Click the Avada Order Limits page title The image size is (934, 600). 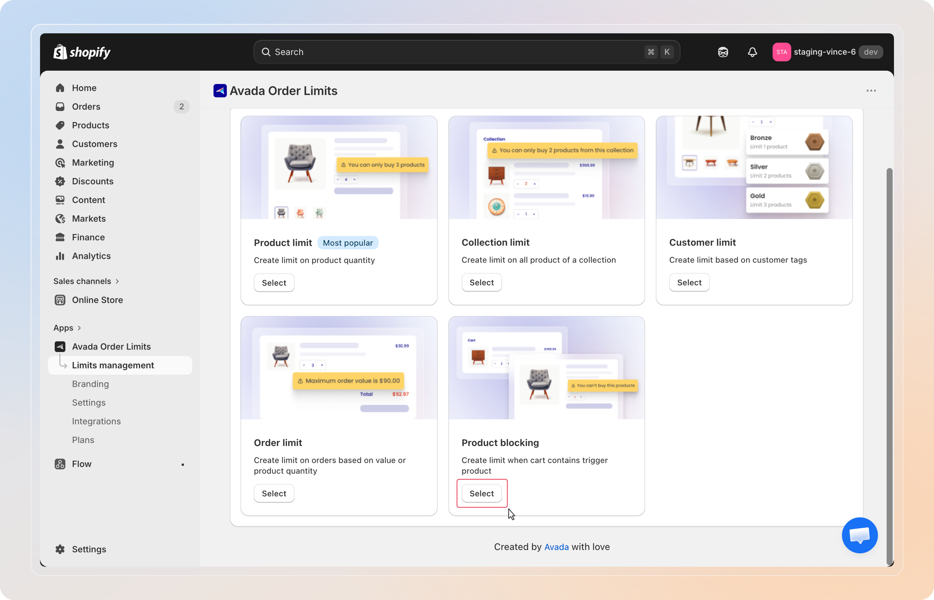(283, 91)
